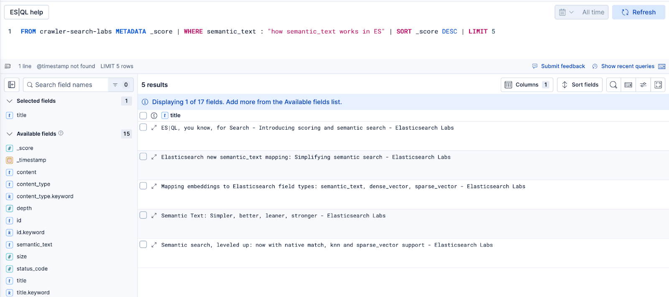The width and height of the screenshot is (669, 297).
Task: Select the Semantic Text: Simpler row checkbox
Action: pos(143,215)
